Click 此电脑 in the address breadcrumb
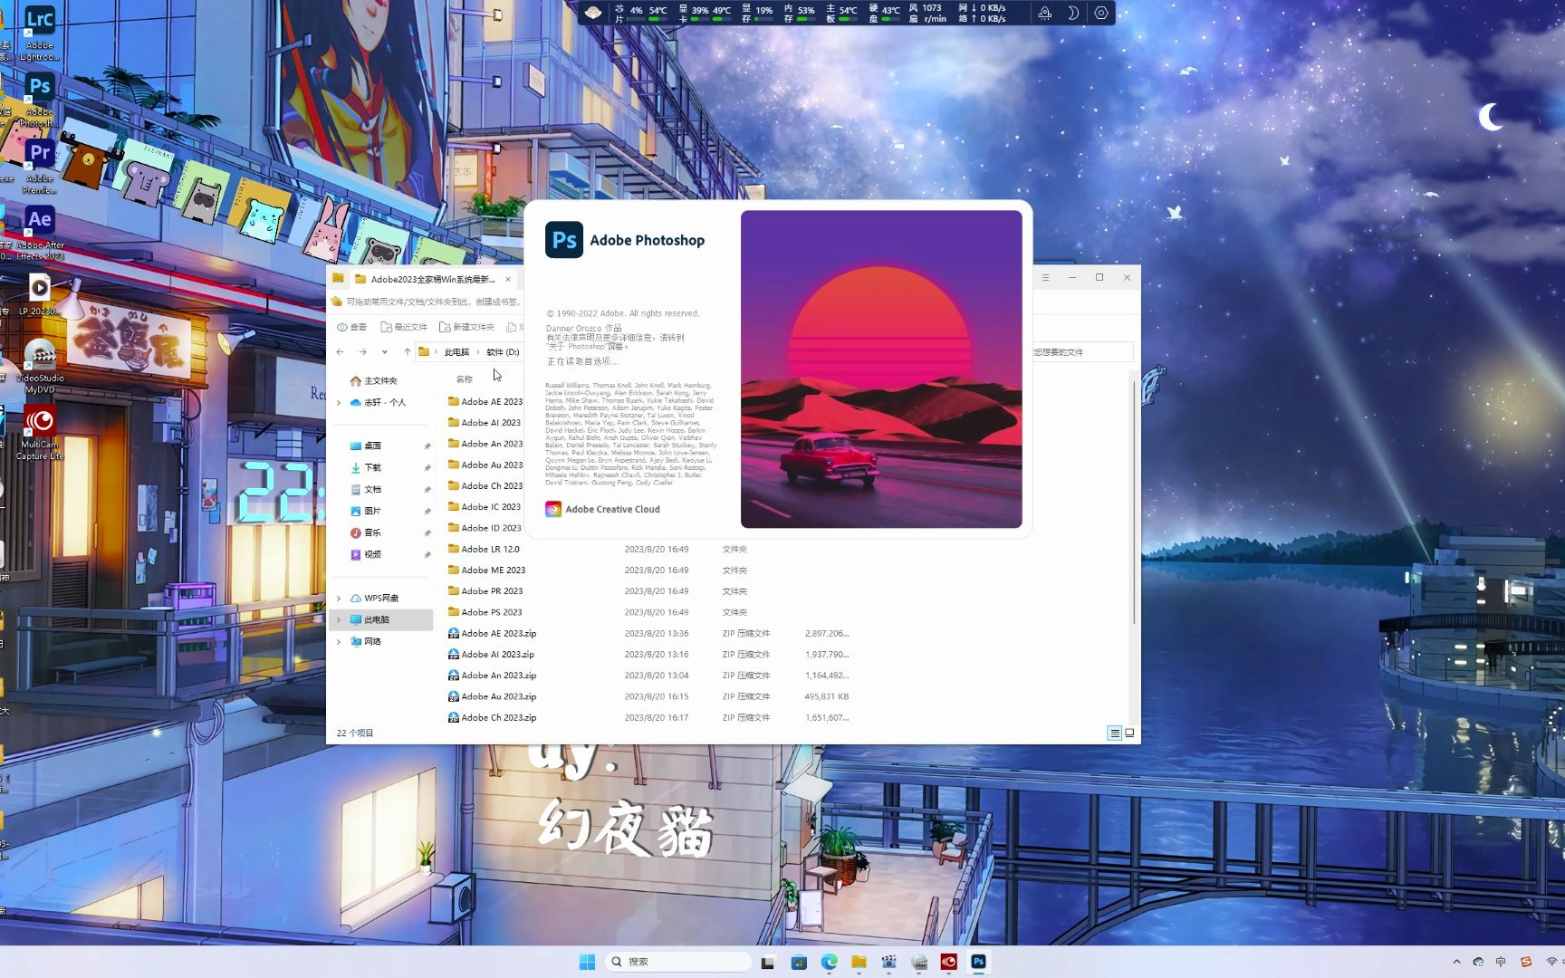The height and width of the screenshot is (978, 1565). click(456, 352)
